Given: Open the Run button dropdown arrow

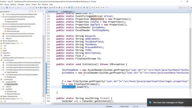Looking at the screenshot, I should pos(43,7).
